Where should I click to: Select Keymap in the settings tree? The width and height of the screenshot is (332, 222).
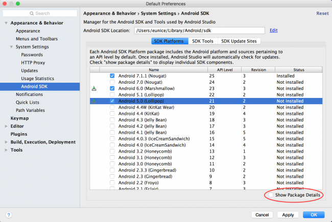coord(20,118)
